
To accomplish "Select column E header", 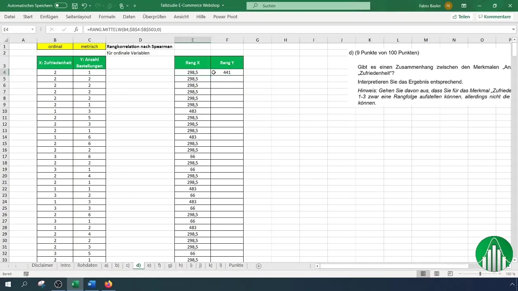I will point(193,40).
